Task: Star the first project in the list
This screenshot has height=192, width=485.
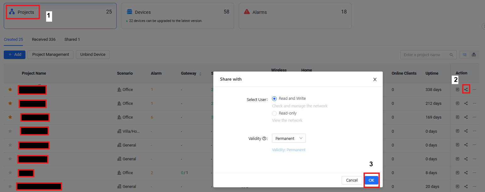Action: [10, 89]
